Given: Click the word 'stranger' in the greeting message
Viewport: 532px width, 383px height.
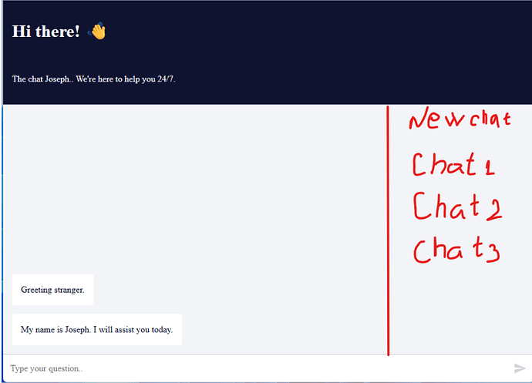Looking at the screenshot, I should pos(69,290).
